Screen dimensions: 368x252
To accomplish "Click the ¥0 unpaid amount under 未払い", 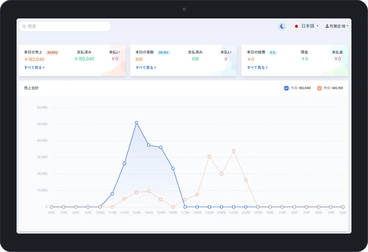I will pyautogui.click(x=115, y=59).
